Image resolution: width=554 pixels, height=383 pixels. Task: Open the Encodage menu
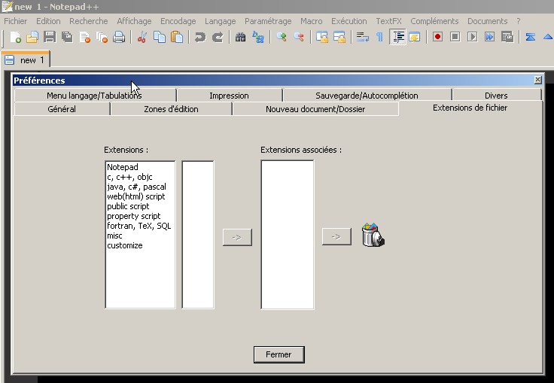178,21
